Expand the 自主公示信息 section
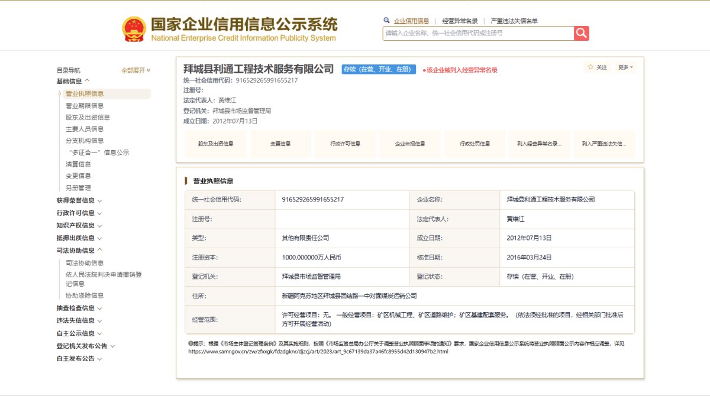 (x=79, y=333)
